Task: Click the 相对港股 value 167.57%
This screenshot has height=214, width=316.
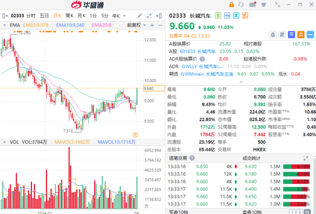Action: coord(302,44)
